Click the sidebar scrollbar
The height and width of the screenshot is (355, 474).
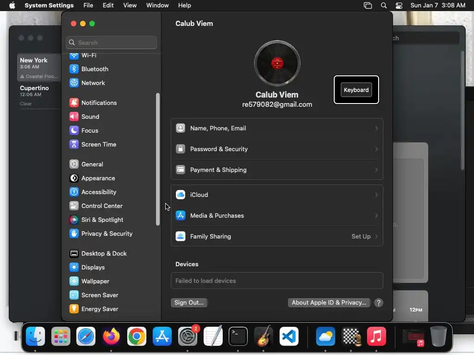pyautogui.click(x=158, y=159)
